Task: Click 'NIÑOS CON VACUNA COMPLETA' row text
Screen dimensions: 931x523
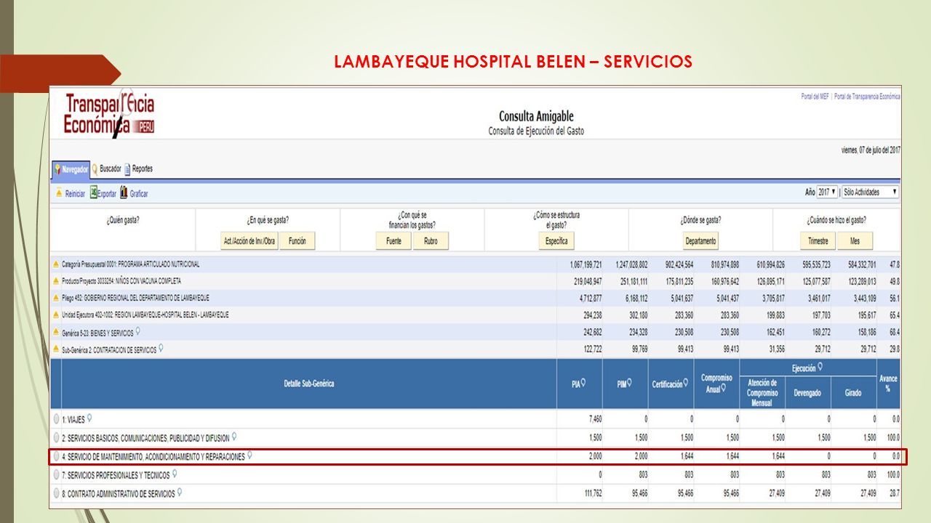Action: point(121,281)
